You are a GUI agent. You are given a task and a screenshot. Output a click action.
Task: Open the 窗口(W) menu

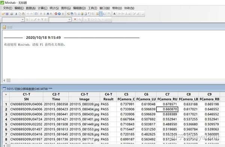coord(105,8)
